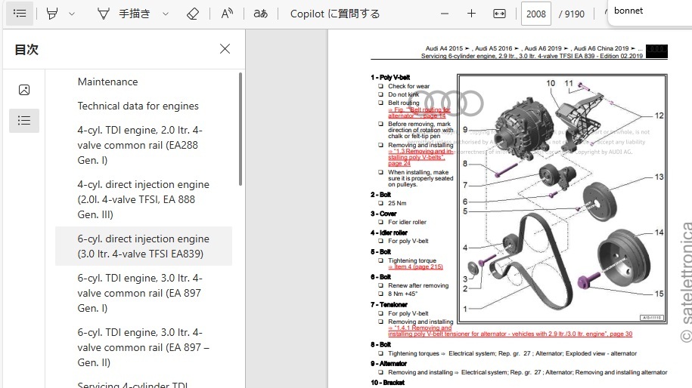Select 6-cyl. direct injection engine EA839 entry
Image resolution: width=692 pixels, height=388 pixels.
coord(144,246)
